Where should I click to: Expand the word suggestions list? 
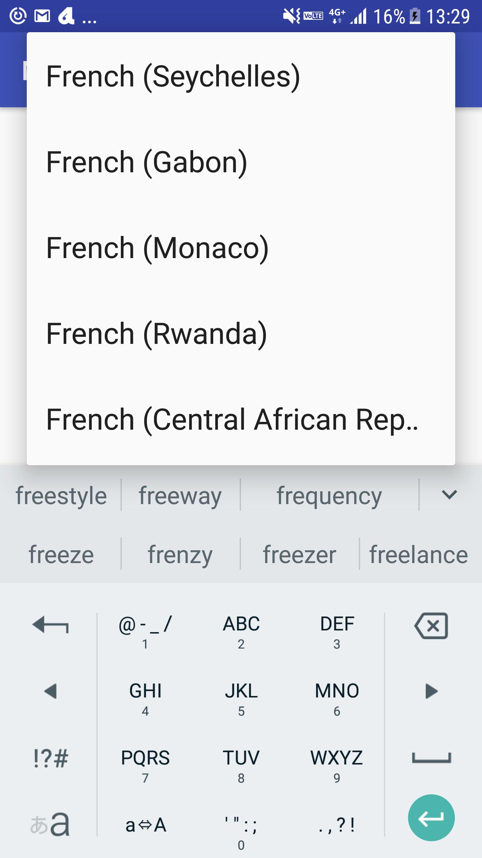click(449, 495)
